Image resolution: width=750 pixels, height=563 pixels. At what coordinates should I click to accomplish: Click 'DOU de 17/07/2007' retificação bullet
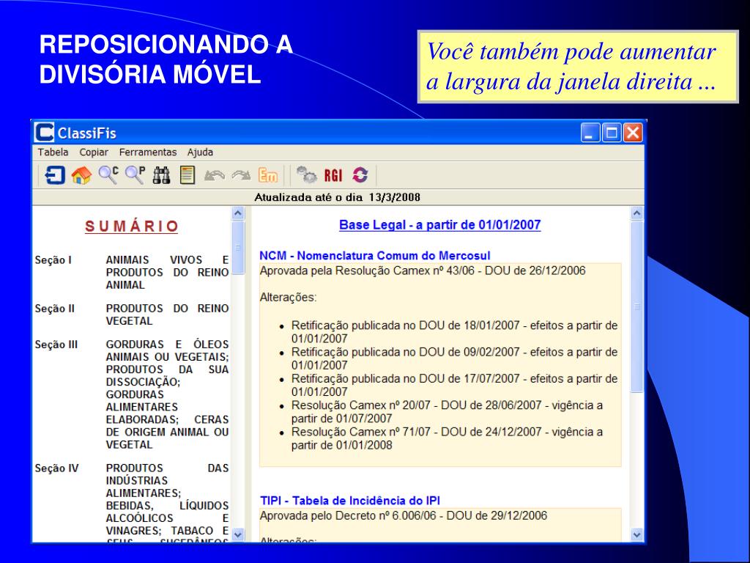[454, 386]
